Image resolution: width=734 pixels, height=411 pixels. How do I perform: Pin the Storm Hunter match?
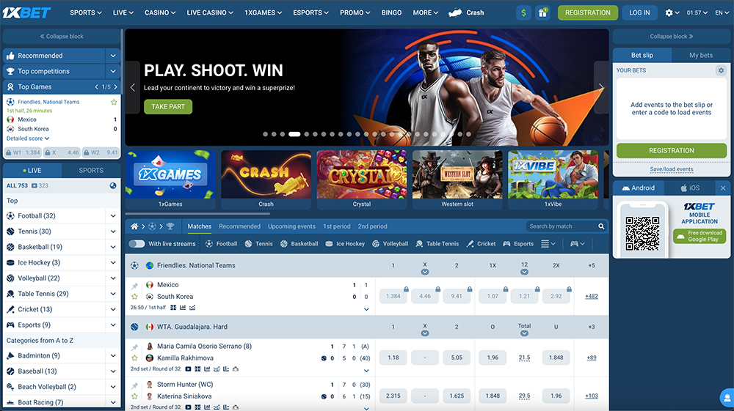coord(135,385)
